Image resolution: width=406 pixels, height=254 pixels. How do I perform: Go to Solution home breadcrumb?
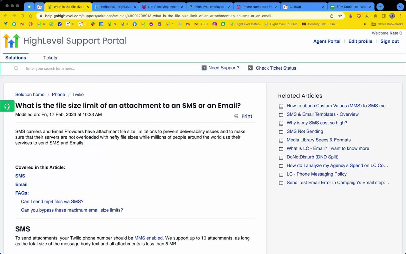(x=30, y=95)
